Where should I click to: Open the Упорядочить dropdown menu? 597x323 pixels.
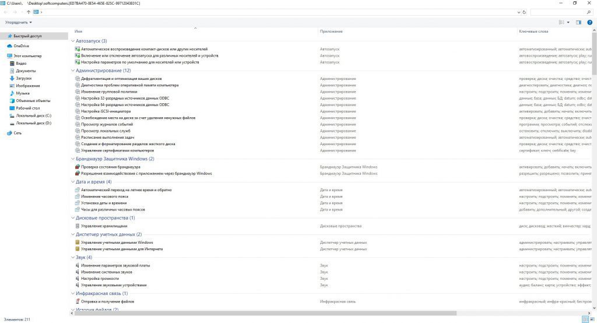tap(19, 23)
